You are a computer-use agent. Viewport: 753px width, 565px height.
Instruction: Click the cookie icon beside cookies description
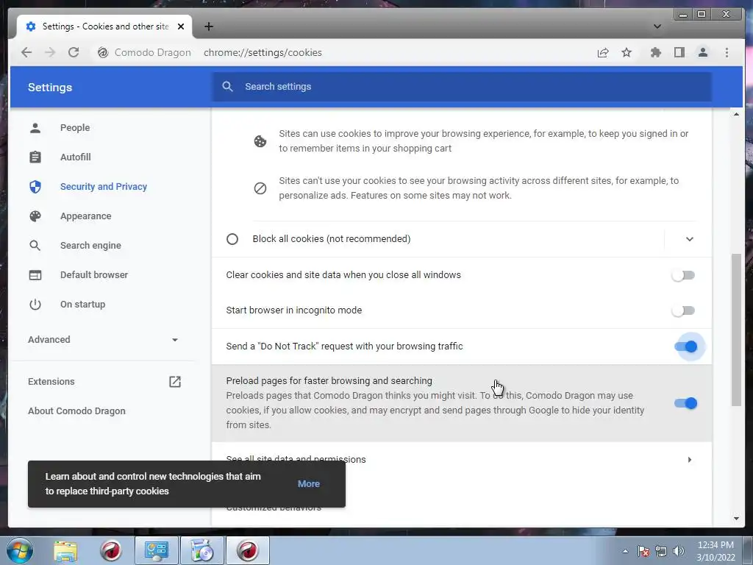pos(260,141)
